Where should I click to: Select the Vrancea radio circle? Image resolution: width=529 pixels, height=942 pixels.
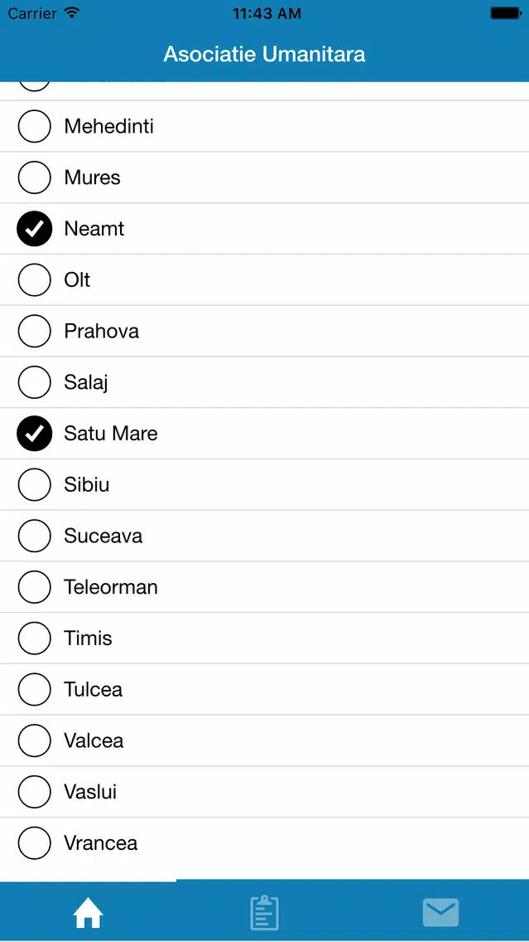pos(34,842)
